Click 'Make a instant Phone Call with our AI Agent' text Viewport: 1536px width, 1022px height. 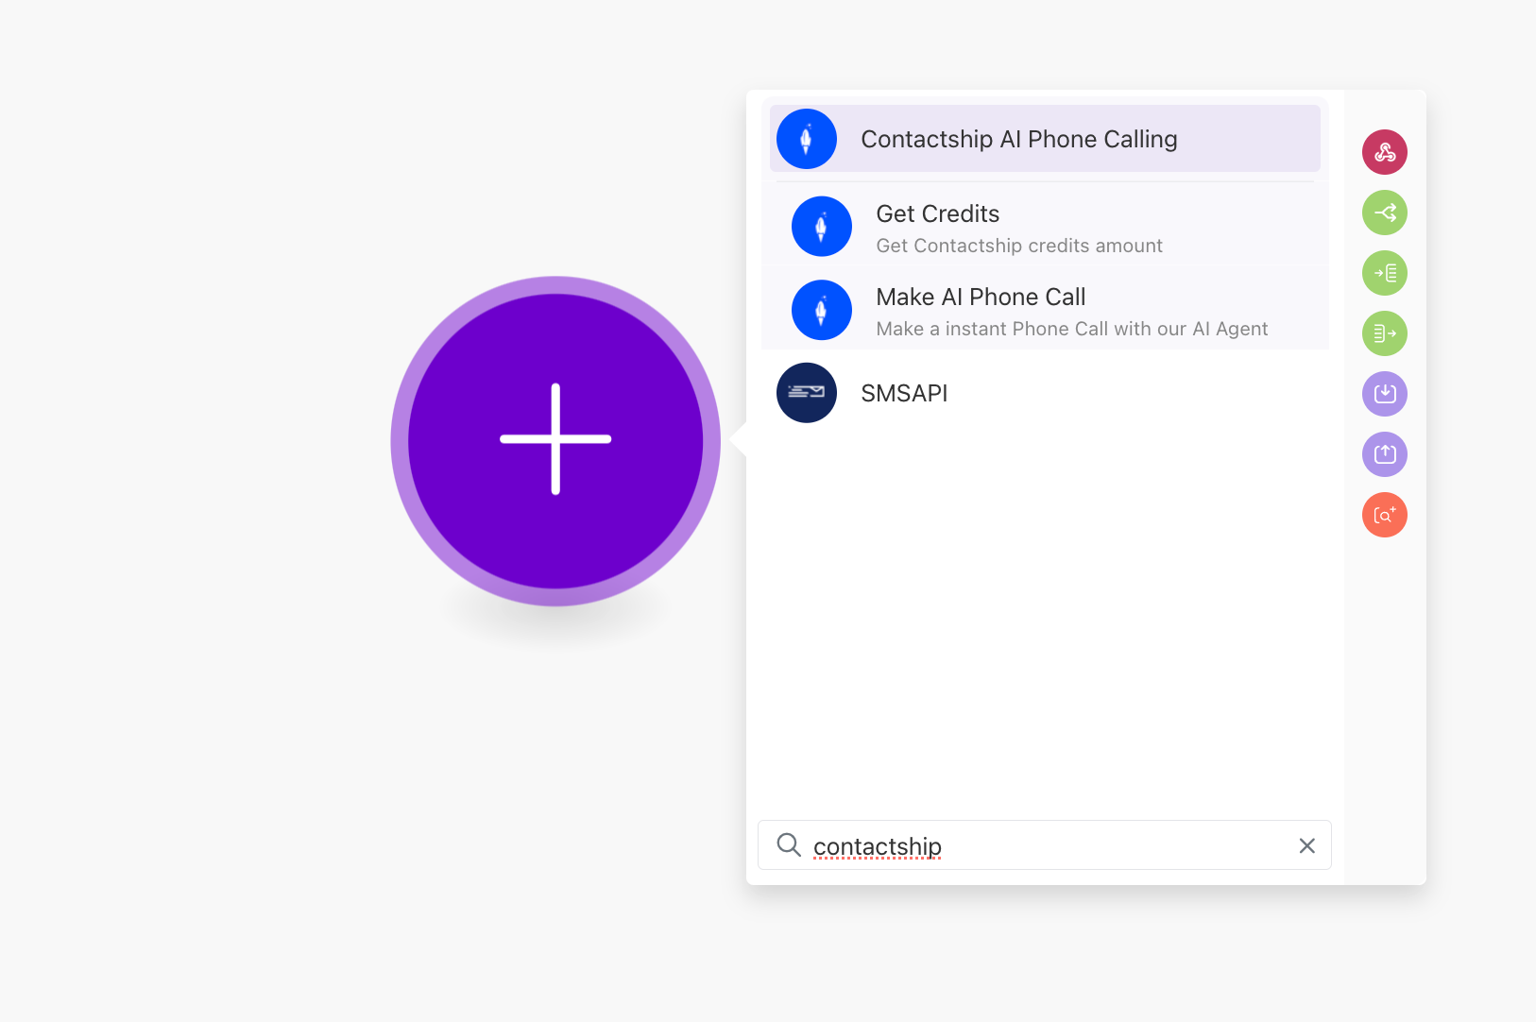(x=1072, y=329)
